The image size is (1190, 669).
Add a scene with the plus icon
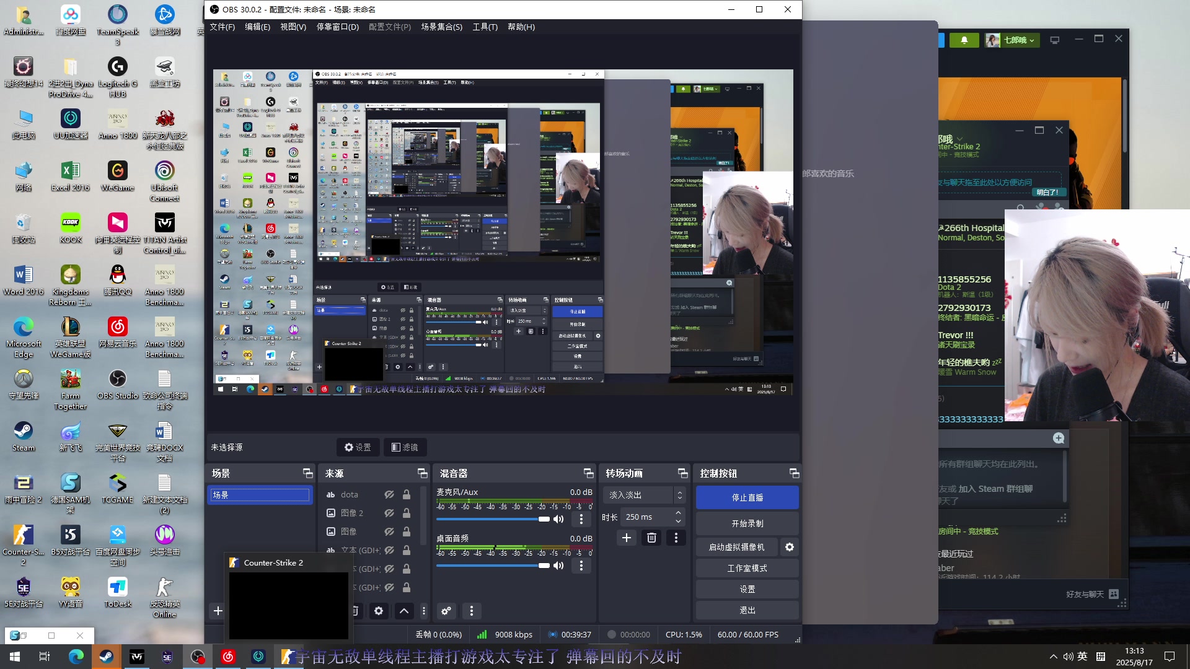(x=218, y=611)
